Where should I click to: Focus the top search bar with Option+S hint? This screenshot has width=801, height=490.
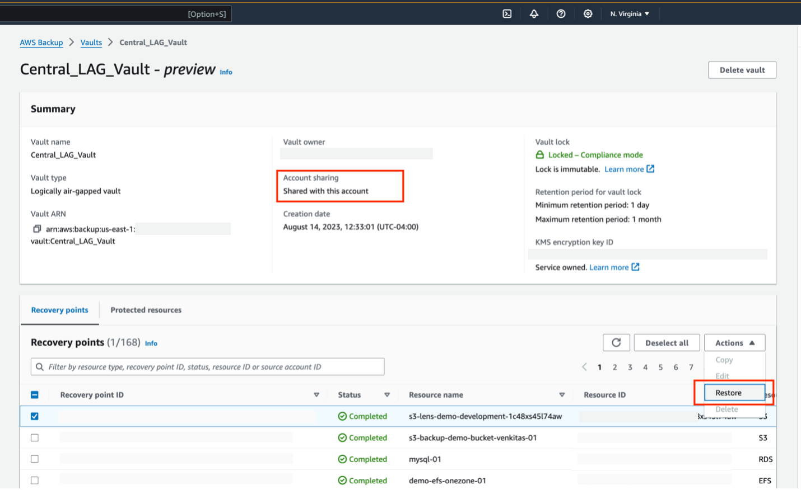pos(115,14)
